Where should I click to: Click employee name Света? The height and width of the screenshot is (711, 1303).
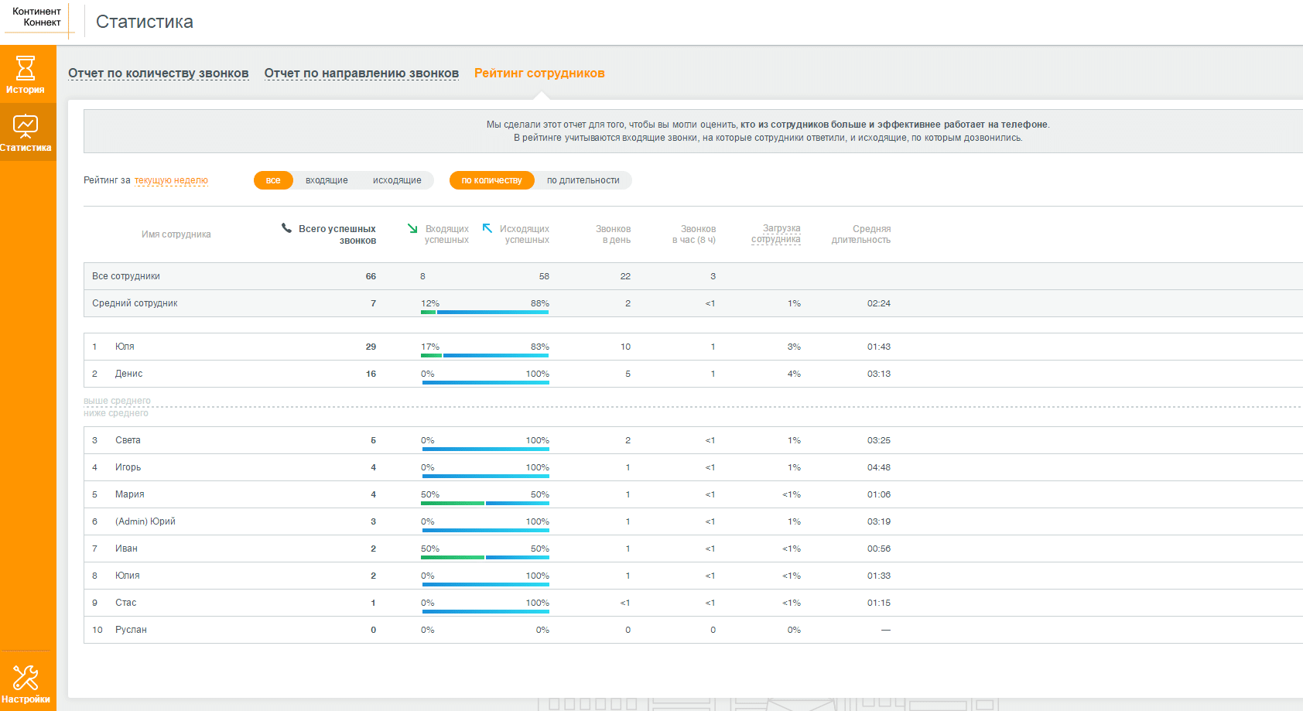coord(128,440)
